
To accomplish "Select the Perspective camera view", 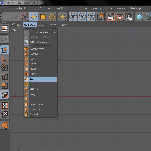I will 40,49.
